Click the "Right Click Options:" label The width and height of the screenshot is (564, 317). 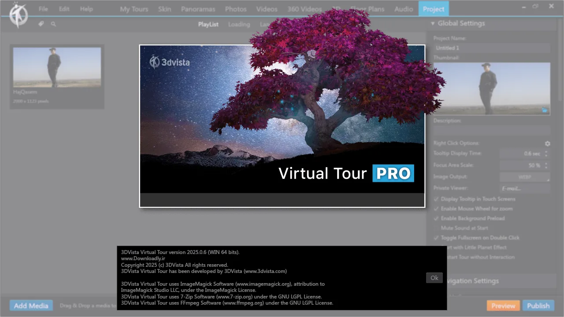(456, 143)
